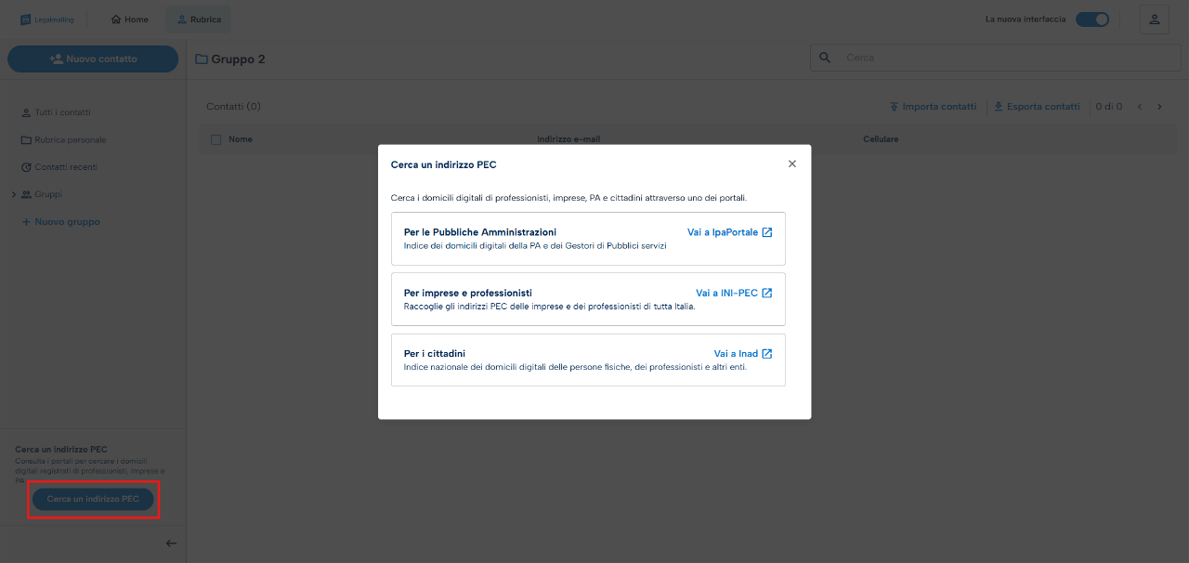Image resolution: width=1189 pixels, height=563 pixels.
Task: Open IpaPortale external link icon
Action: pos(767,232)
